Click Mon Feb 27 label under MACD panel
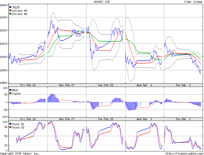This screenshot has height=155, width=204. coord(67,119)
